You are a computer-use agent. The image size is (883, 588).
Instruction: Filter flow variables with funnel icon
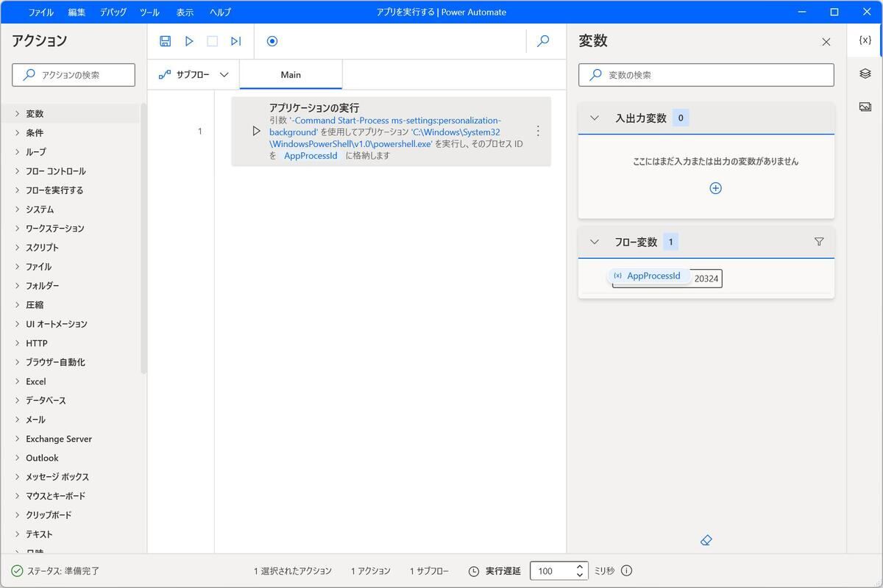point(819,241)
